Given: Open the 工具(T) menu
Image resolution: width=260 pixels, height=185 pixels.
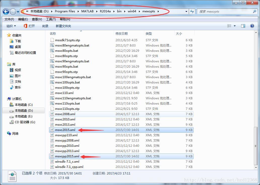Looking at the screenshot, I should 51,19.
